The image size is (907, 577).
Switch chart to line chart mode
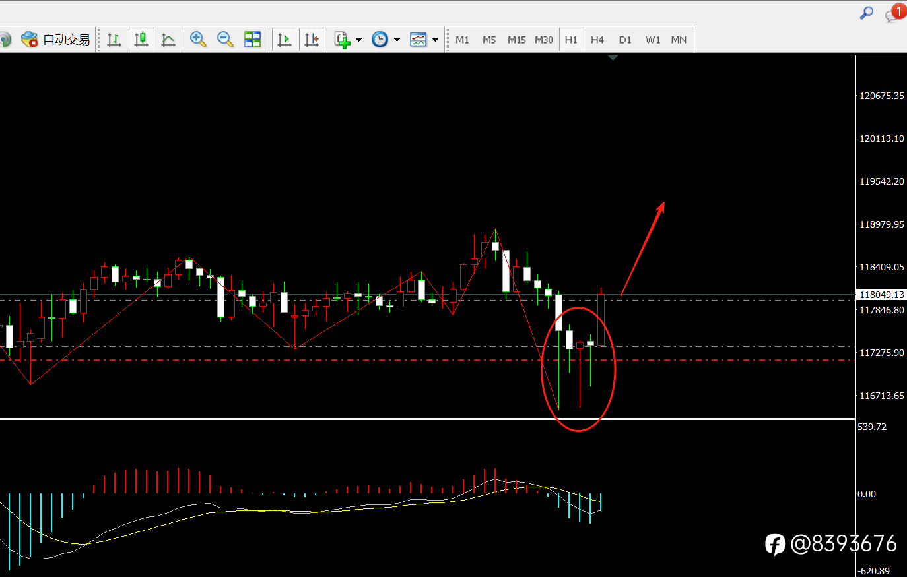pos(168,40)
